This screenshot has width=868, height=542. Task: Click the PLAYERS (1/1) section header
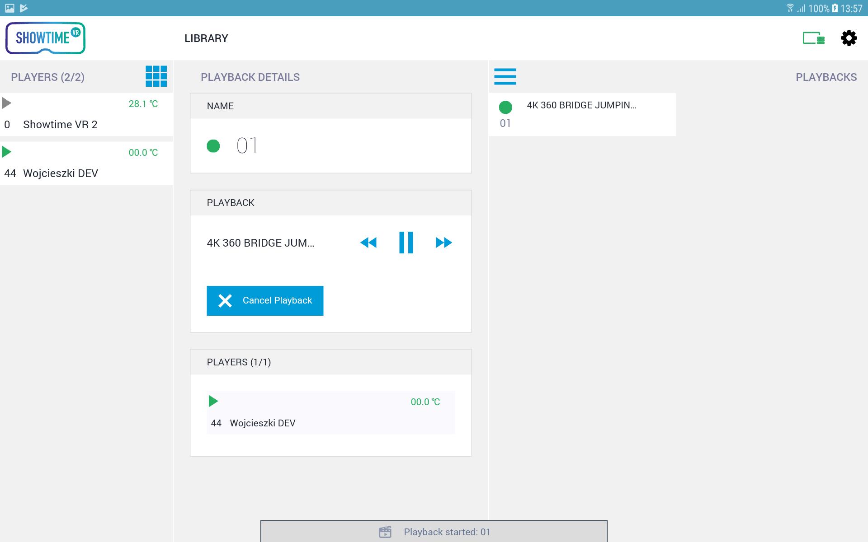pyautogui.click(x=330, y=362)
